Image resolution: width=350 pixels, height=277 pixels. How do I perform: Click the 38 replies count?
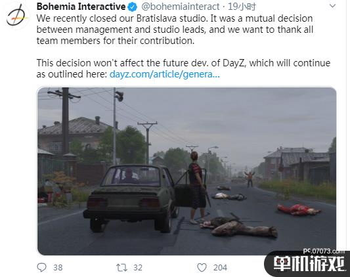point(58,267)
